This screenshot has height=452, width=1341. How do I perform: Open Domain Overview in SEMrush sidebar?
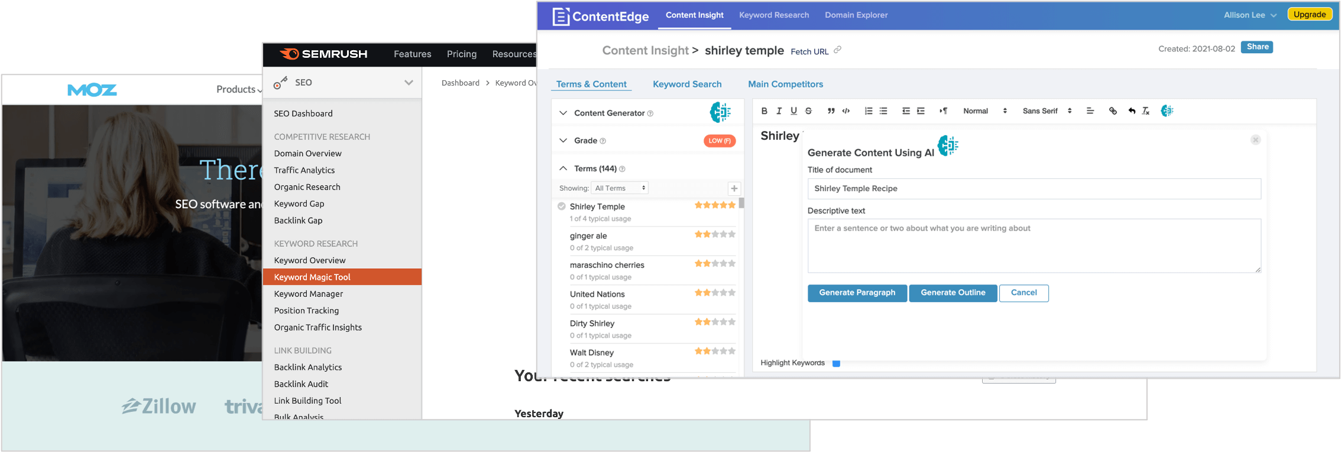307,153
